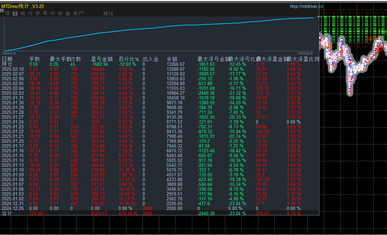Image resolution: width=387 pixels, height=235 pixels.
Task: Select the 2025.01.30 date row
Action: coord(13,103)
